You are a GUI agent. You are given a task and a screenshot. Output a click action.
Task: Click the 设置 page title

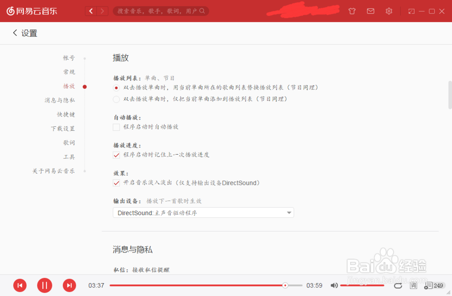[x=29, y=33]
